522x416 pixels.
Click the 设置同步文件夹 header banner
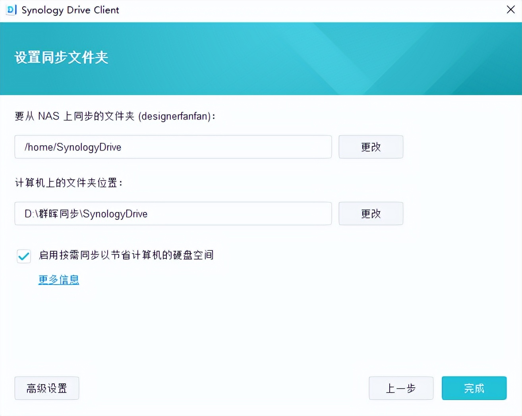tap(62, 58)
